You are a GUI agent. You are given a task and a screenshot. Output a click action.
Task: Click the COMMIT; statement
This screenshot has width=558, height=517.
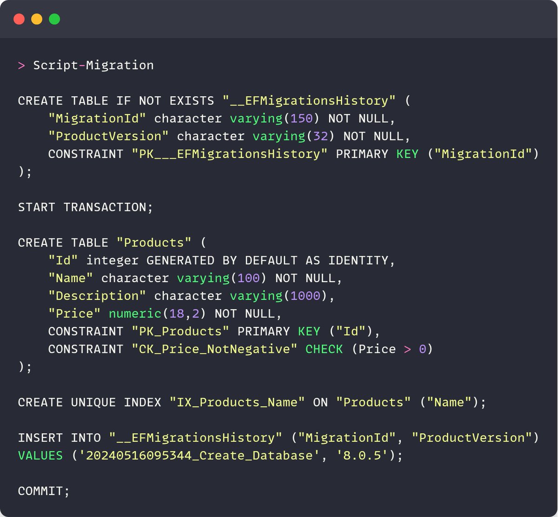44,490
